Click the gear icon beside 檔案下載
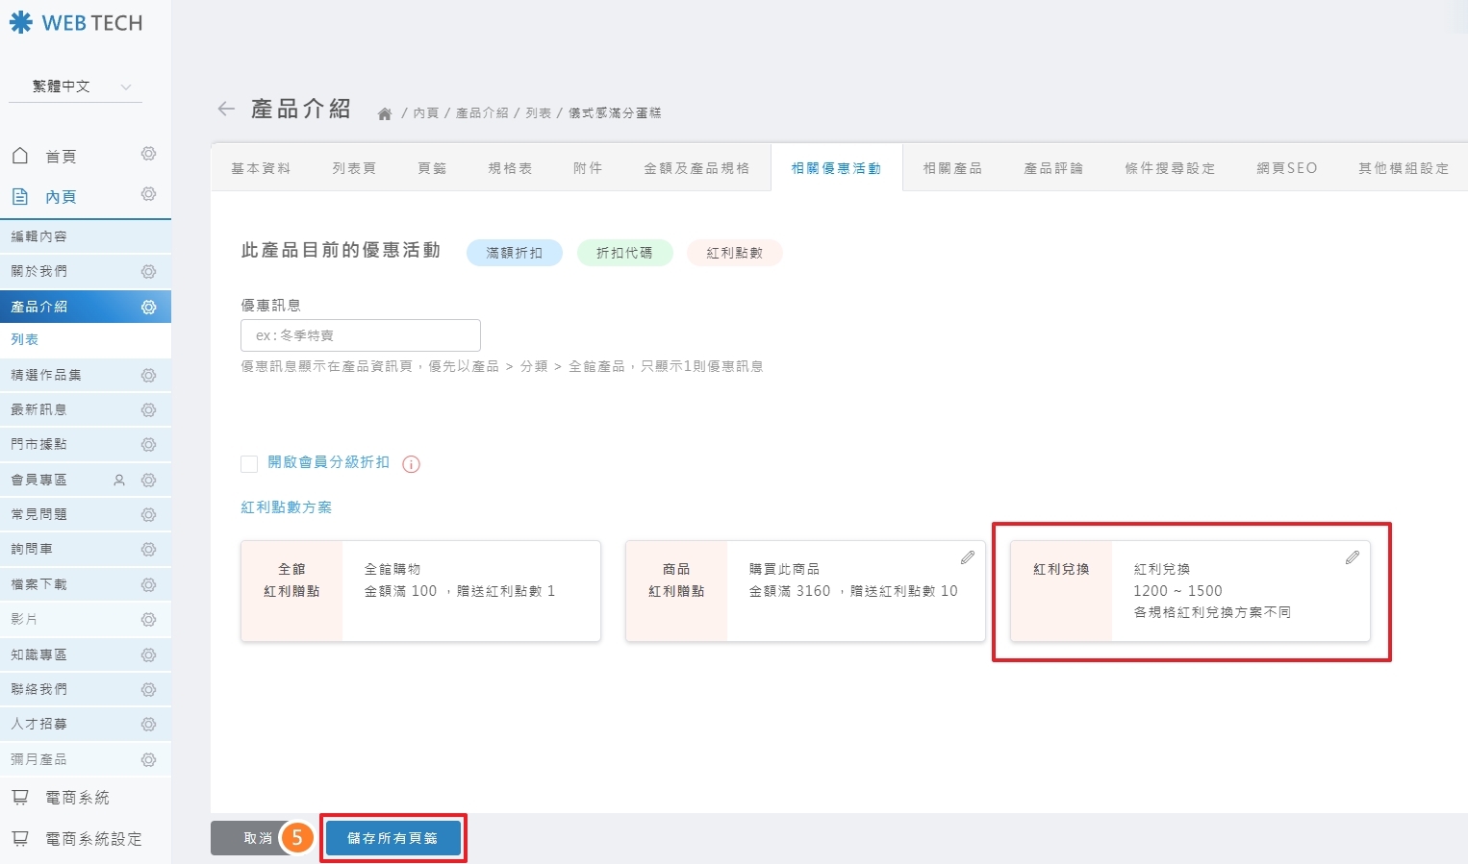Image resolution: width=1468 pixels, height=864 pixels. [148, 583]
